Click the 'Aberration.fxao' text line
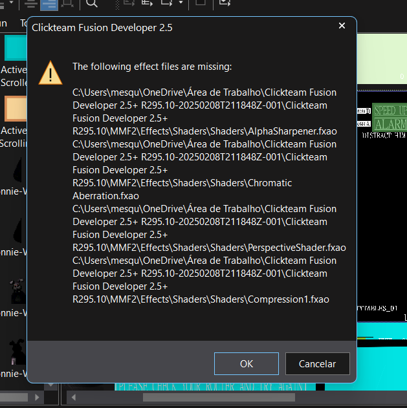The height and width of the screenshot is (408, 407). [105, 196]
